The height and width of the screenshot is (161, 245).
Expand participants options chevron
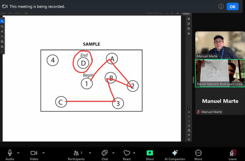coord(90,153)
